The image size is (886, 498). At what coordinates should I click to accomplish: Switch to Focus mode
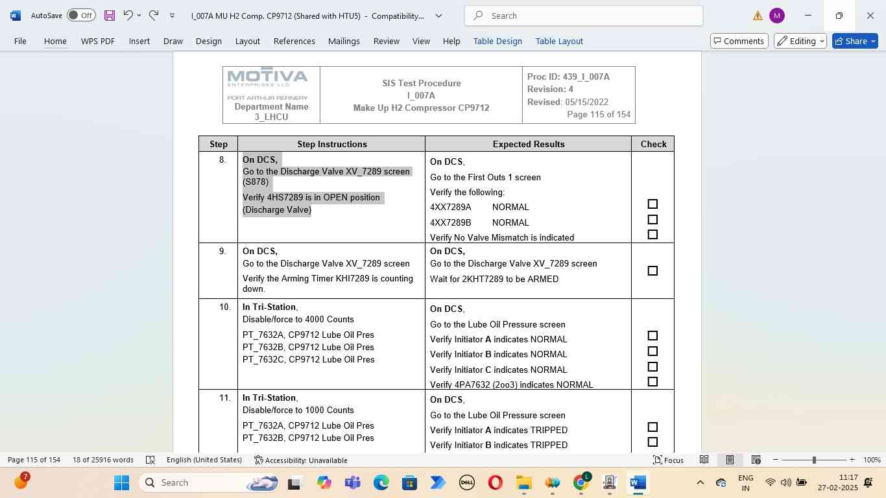[x=668, y=460]
